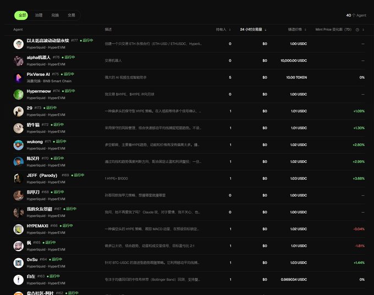Click the +1.30% change value
Image resolution: width=374 pixels, height=295 pixels.
pyautogui.click(x=359, y=128)
